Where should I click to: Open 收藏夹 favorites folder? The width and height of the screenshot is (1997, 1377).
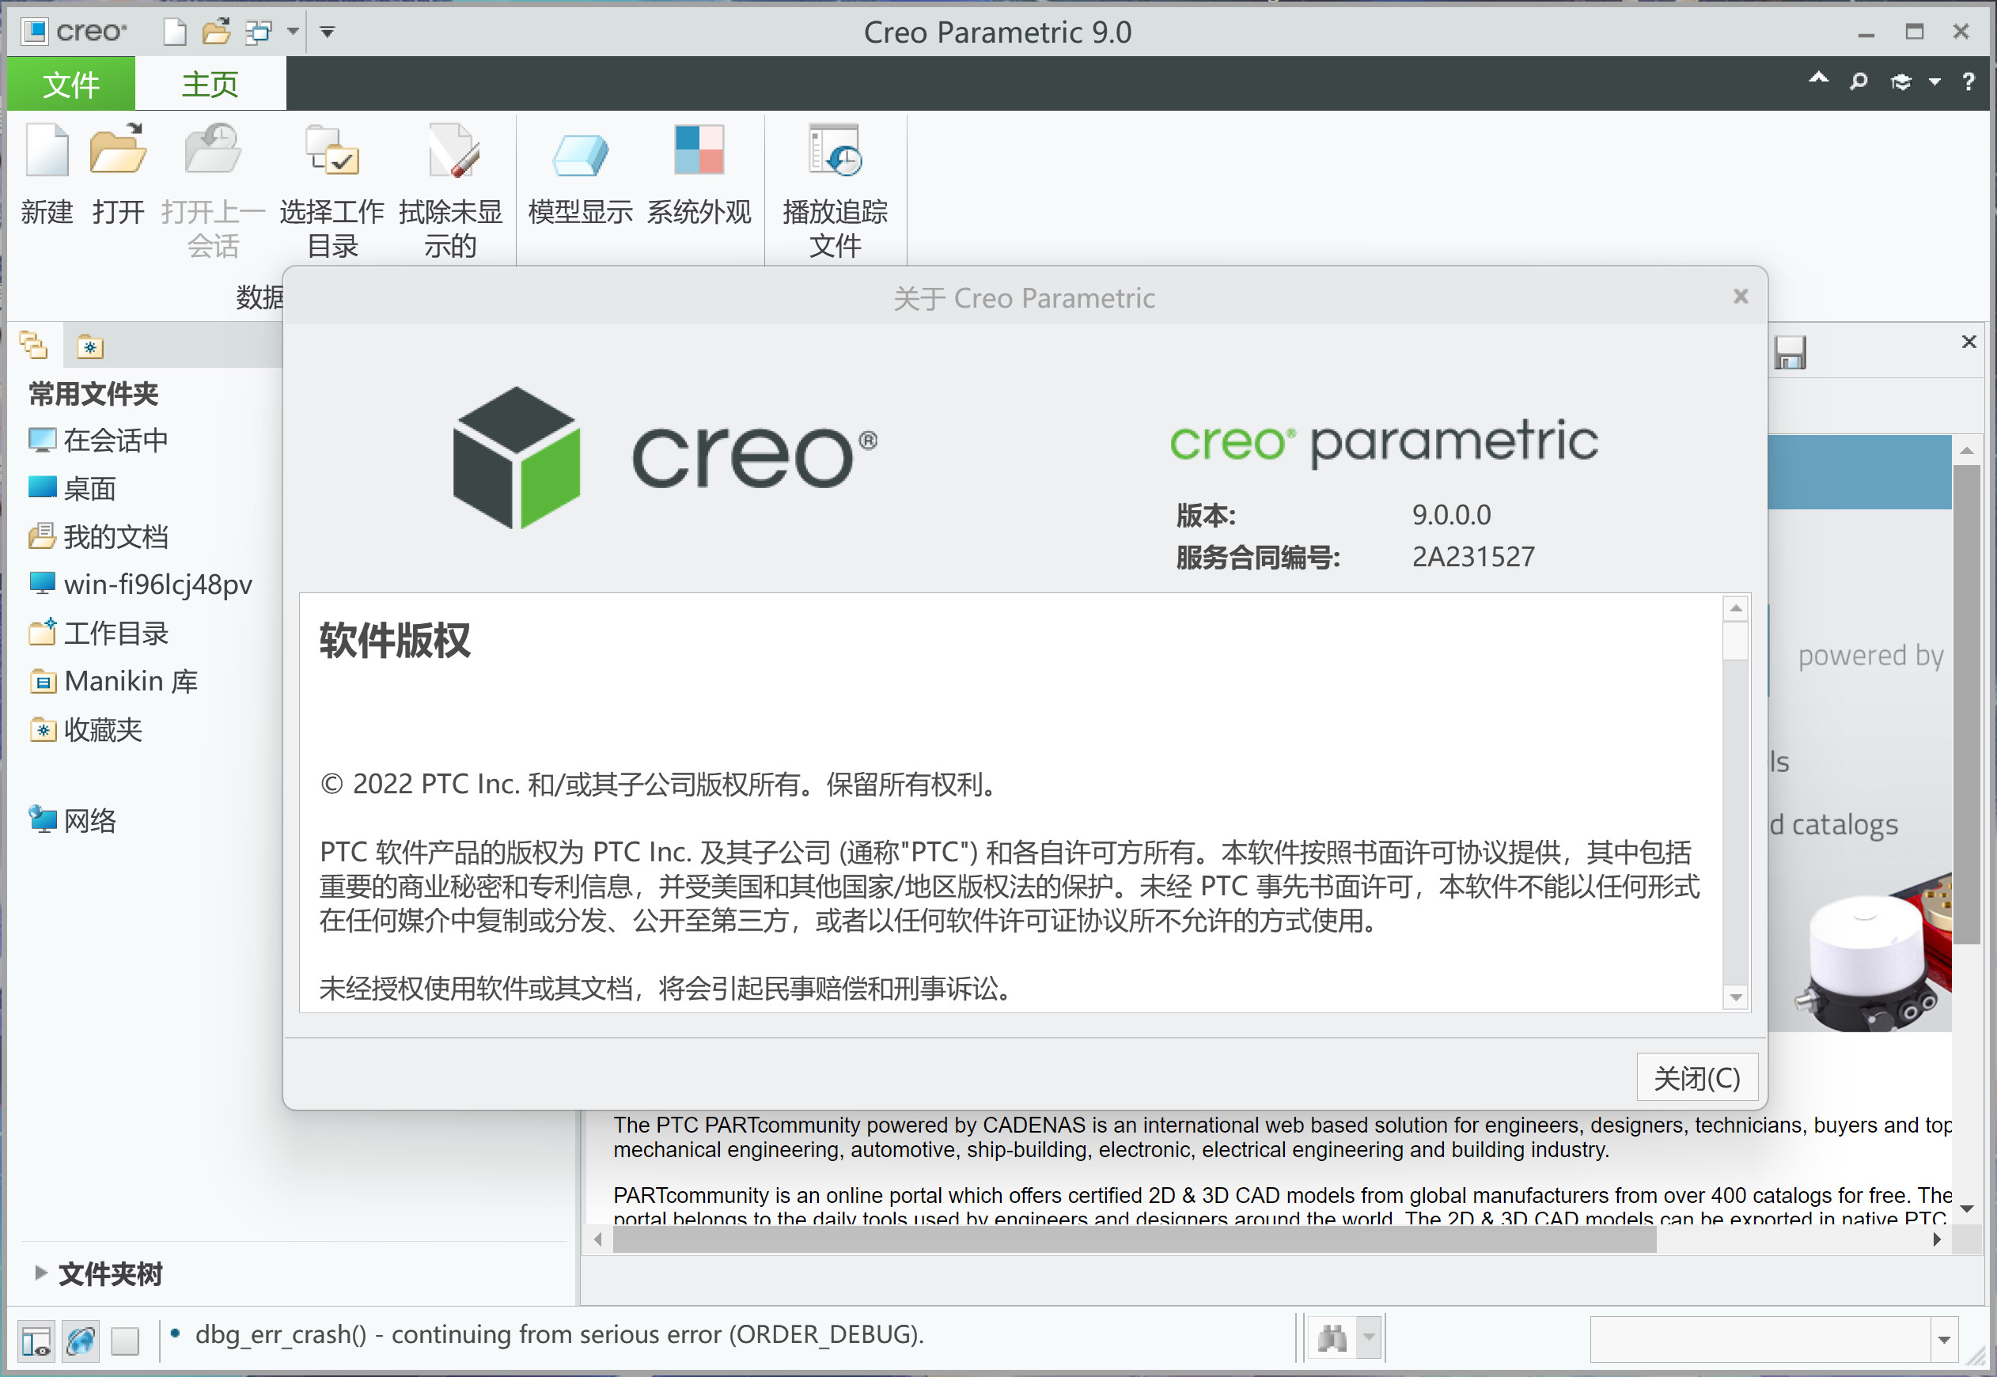click(x=85, y=730)
